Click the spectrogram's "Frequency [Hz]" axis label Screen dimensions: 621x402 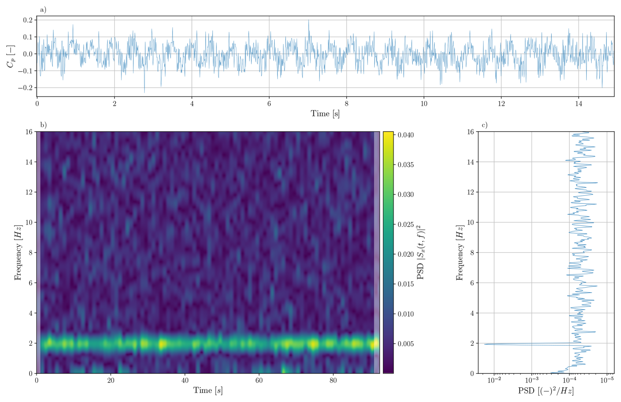click(x=18, y=252)
